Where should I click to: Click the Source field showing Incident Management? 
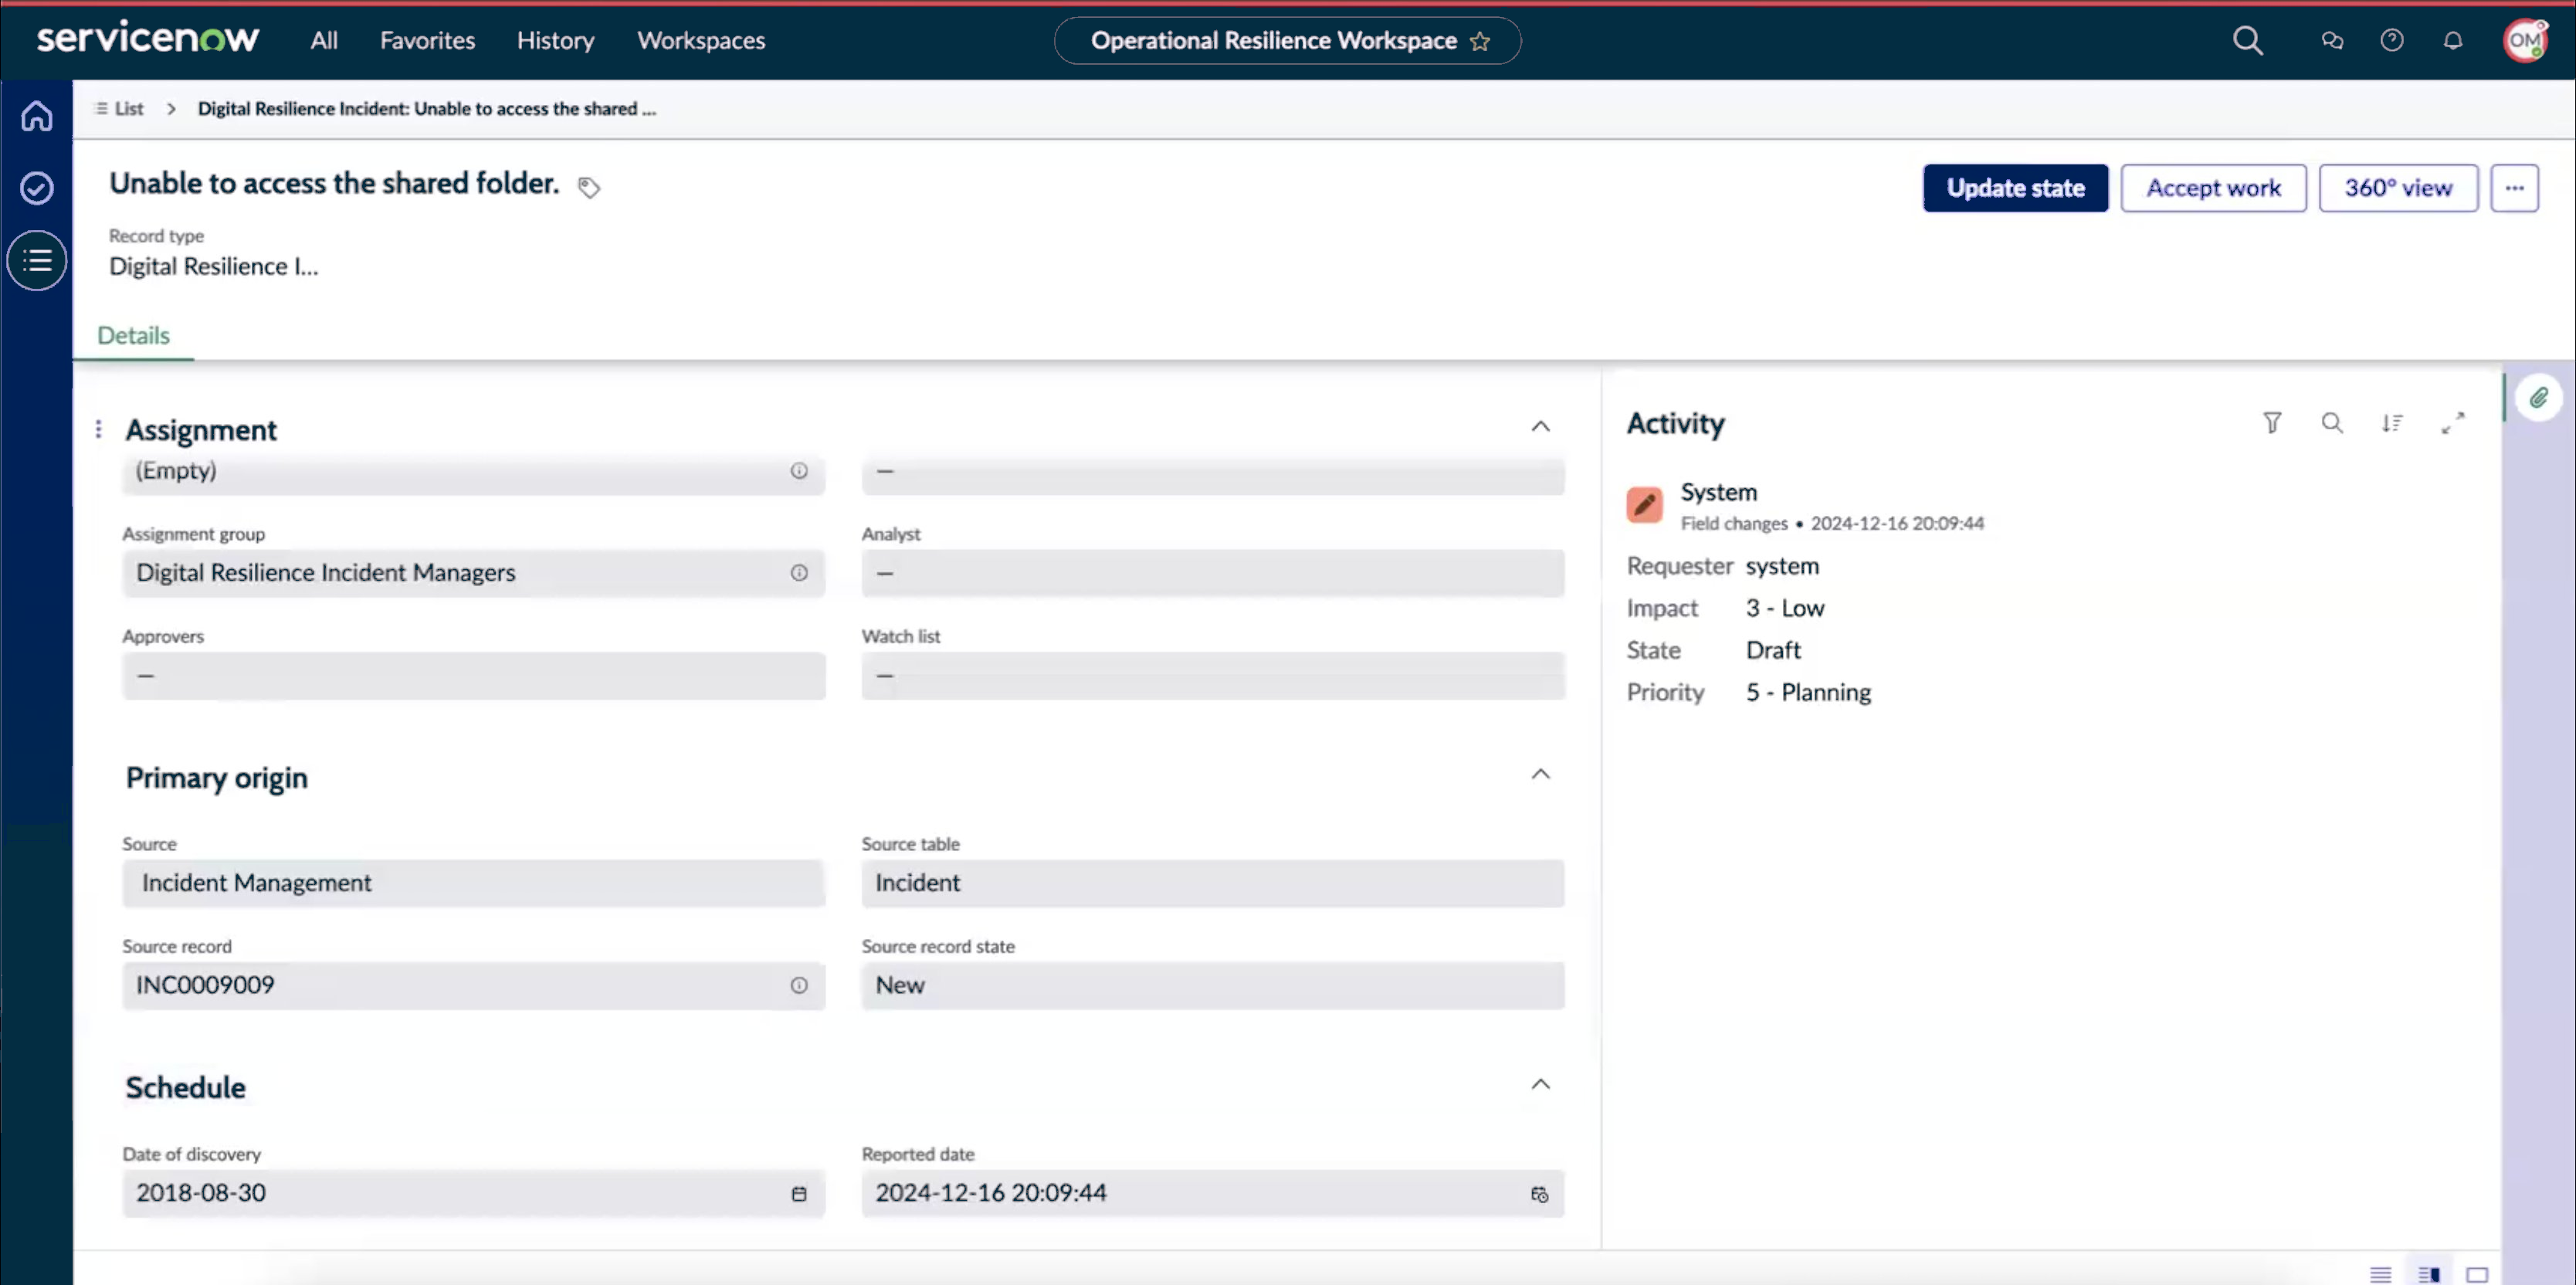tap(473, 883)
